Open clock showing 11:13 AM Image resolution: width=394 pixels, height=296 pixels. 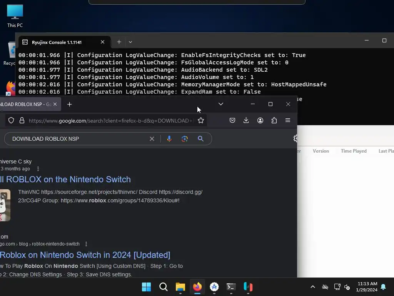point(367,287)
